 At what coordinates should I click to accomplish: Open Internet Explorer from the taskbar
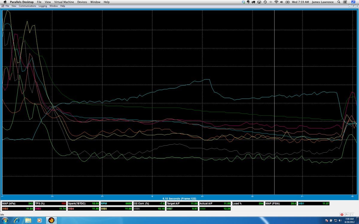click(17, 220)
